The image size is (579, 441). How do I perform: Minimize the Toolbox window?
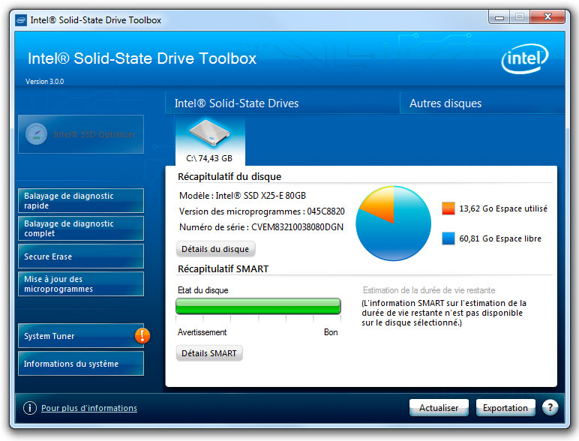pos(499,17)
